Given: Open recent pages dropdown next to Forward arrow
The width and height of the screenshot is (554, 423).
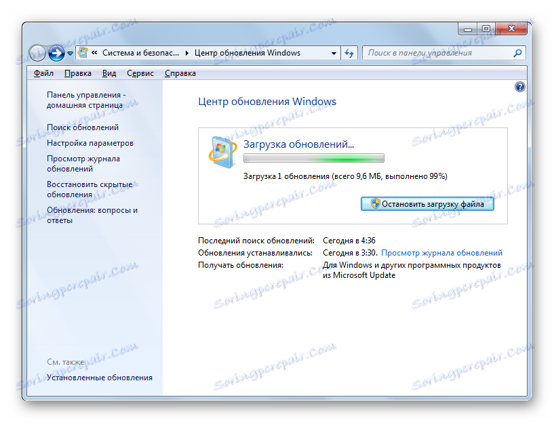Looking at the screenshot, I should click(x=70, y=54).
